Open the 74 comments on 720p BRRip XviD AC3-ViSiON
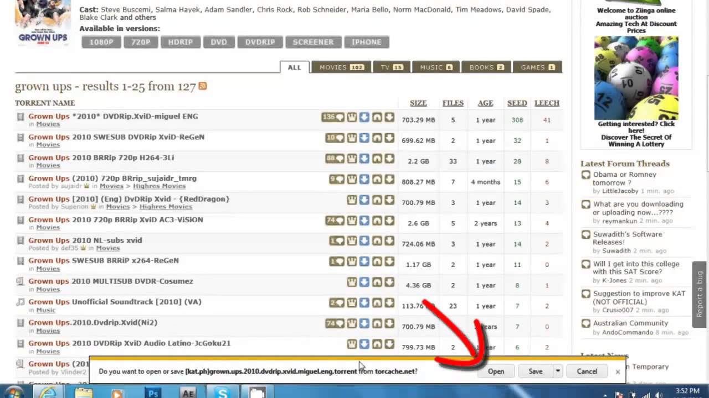This screenshot has width=709, height=398. pos(335,220)
